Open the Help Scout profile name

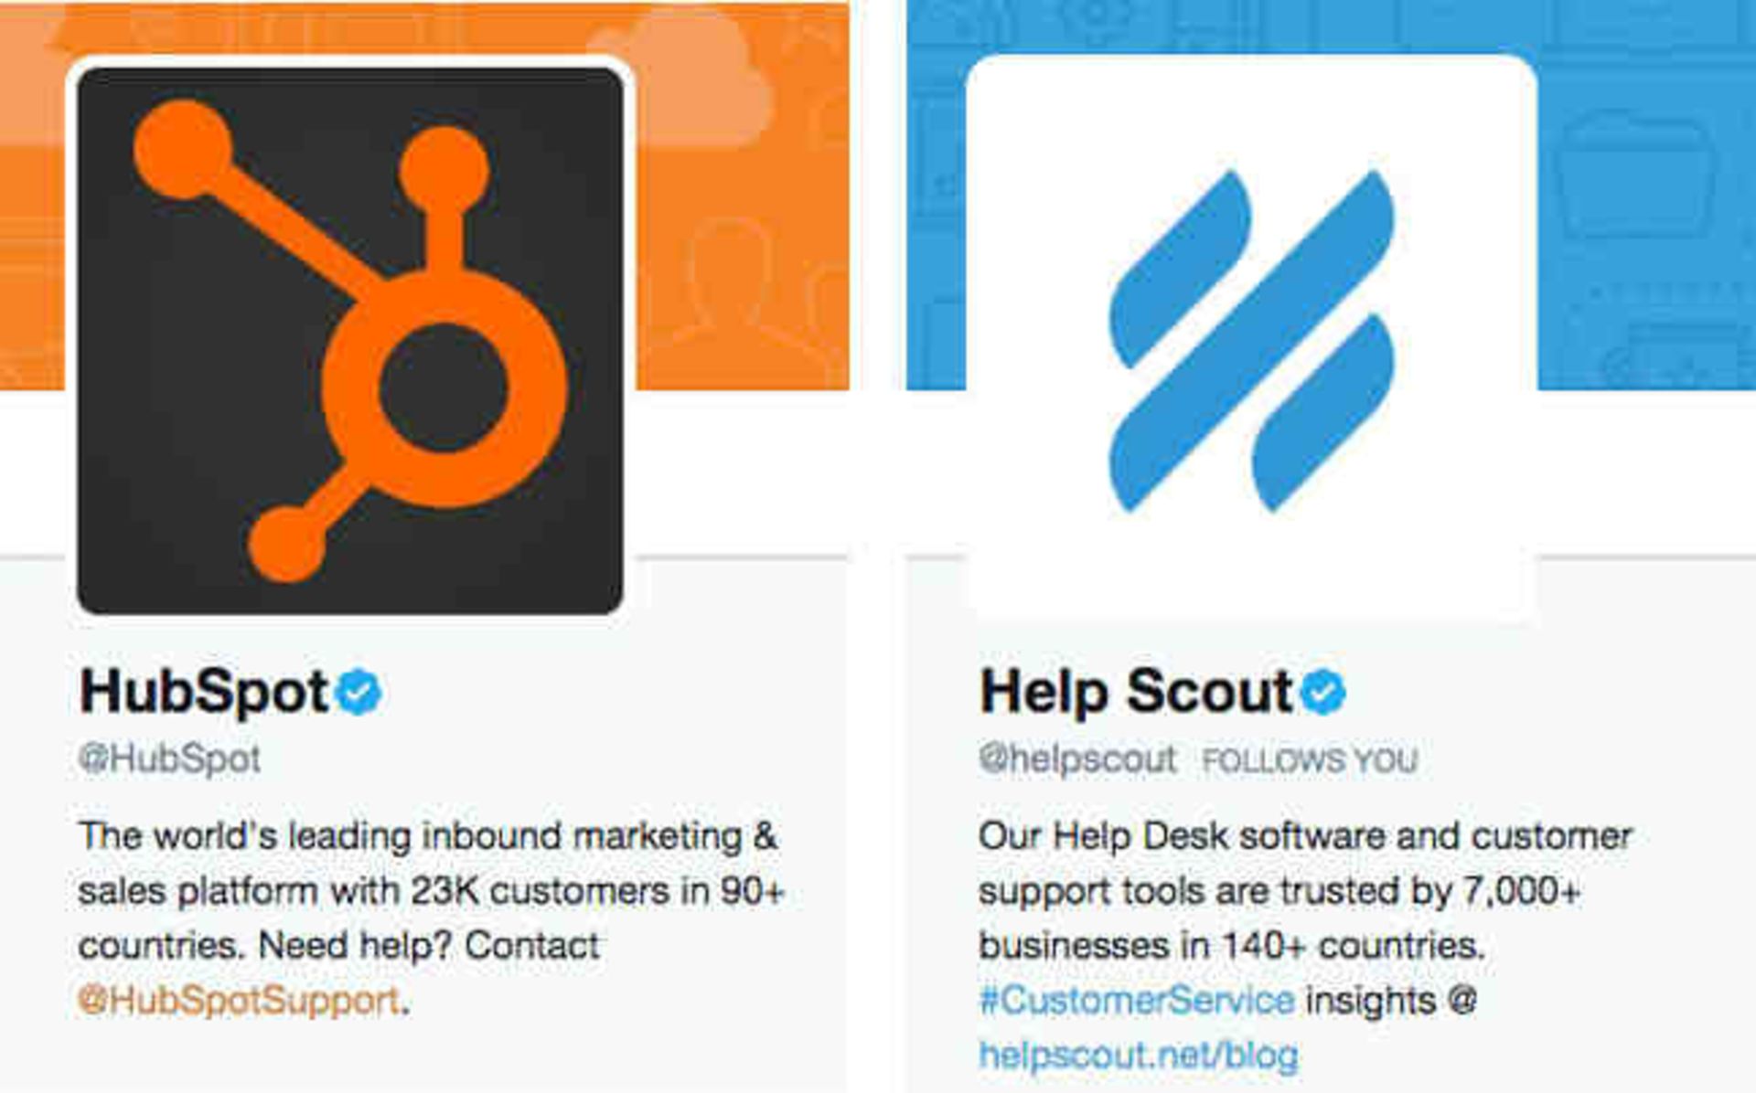pyautogui.click(x=1135, y=692)
